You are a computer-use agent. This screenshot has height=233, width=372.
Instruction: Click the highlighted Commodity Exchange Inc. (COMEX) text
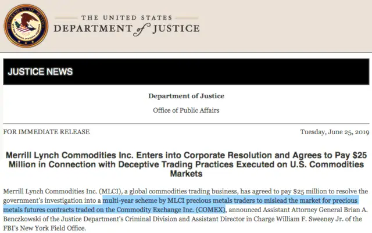170,210
